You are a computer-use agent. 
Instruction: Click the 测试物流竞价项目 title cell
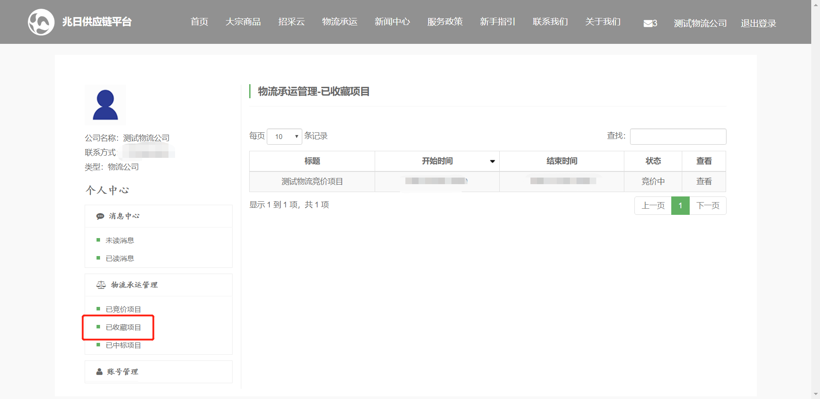pyautogui.click(x=312, y=182)
